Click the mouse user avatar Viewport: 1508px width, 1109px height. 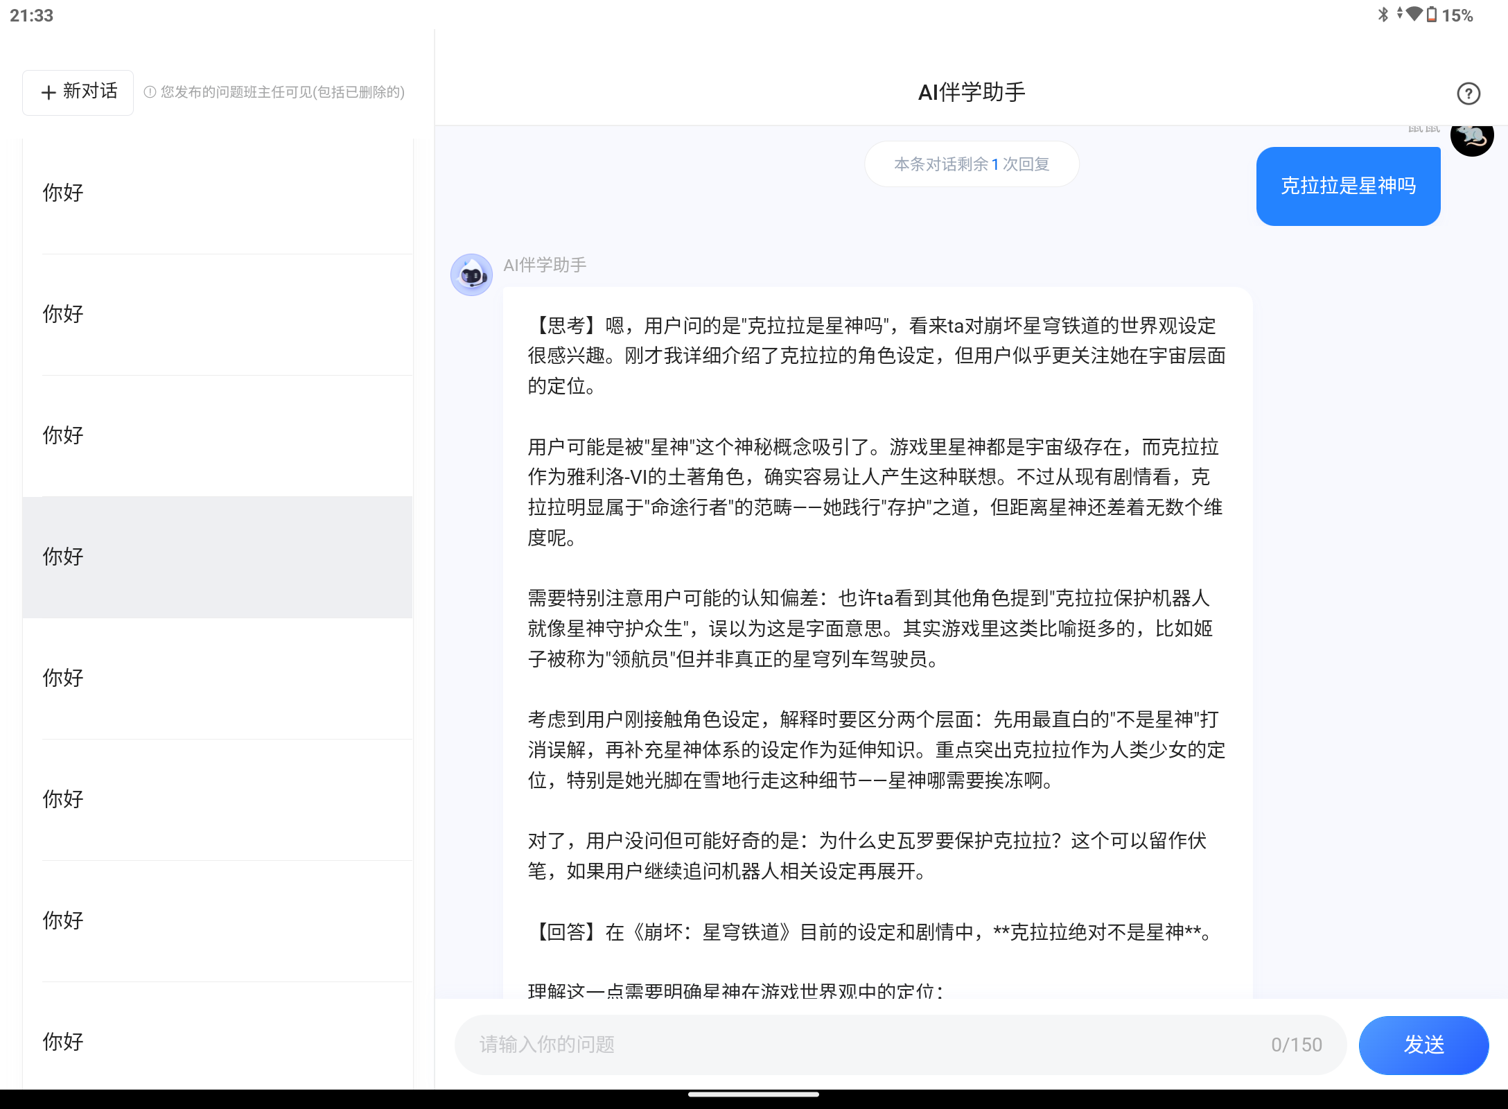coord(1472,139)
